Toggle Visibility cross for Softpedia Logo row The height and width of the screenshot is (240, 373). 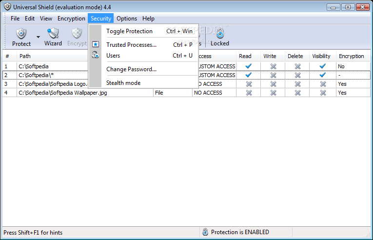click(323, 84)
